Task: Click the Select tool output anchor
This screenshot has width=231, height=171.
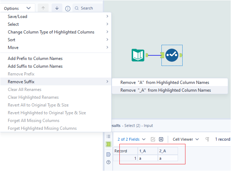Action: tap(181, 55)
